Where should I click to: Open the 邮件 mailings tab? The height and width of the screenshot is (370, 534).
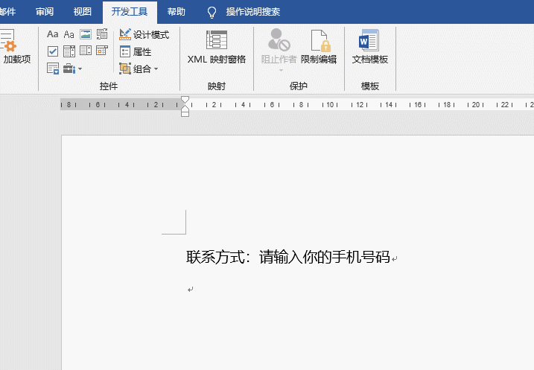click(7, 12)
